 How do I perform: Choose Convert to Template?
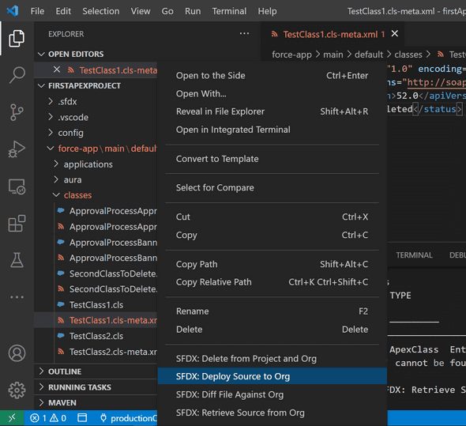(x=272, y=159)
